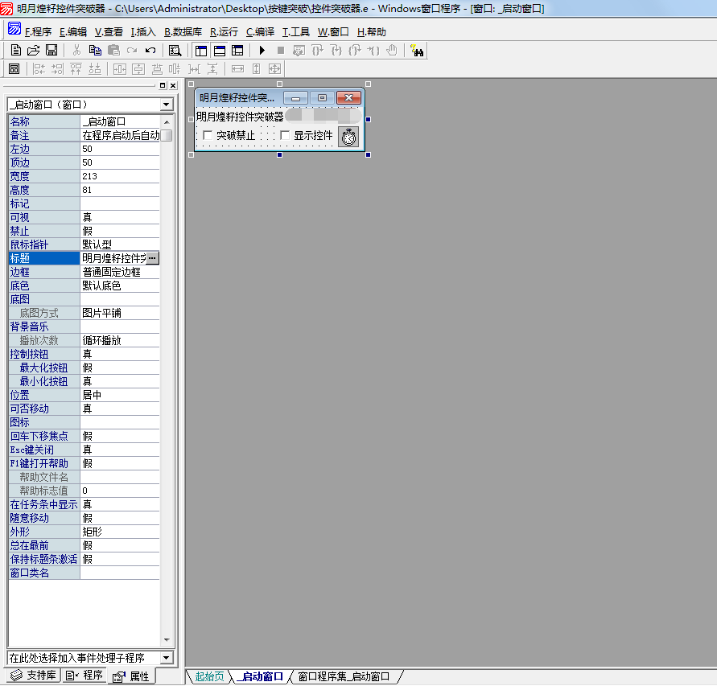Click the Undo arrow toolbar icon
This screenshot has height=686, width=717.
(150, 51)
